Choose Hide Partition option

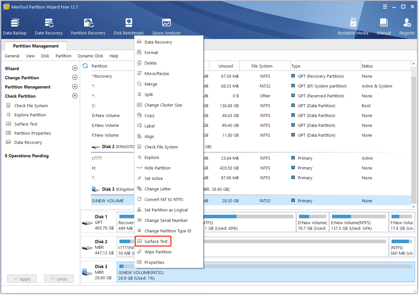[x=169, y=168]
